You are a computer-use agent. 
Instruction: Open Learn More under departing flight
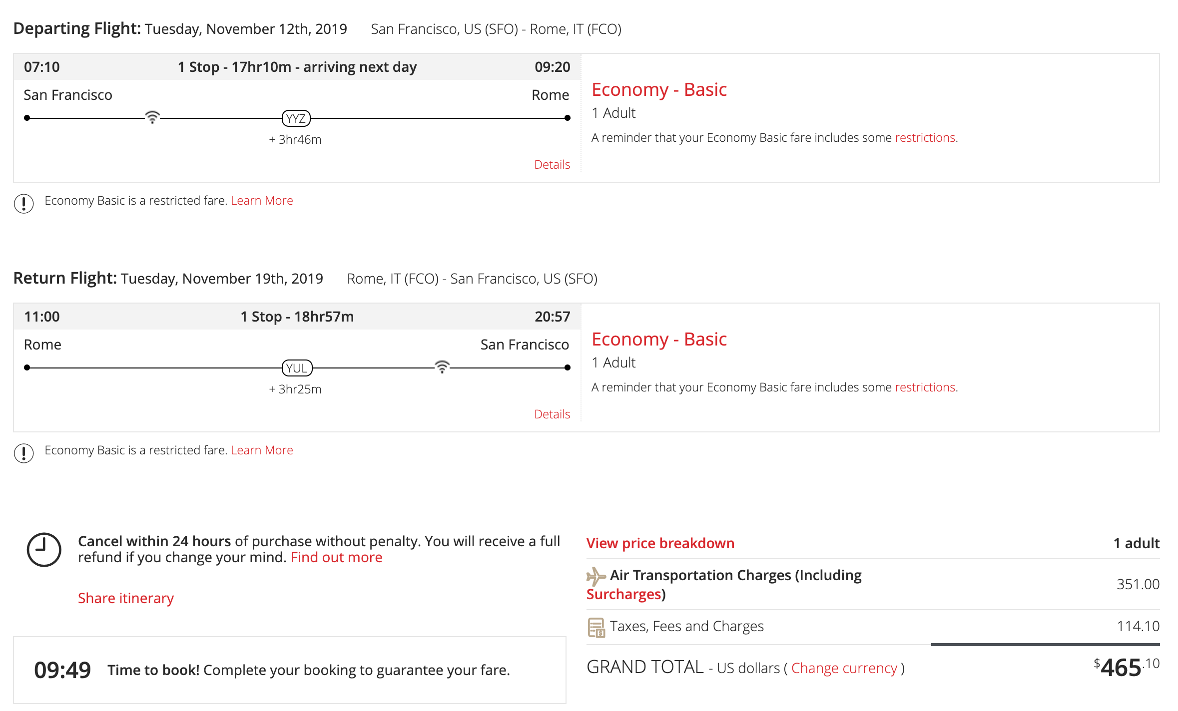click(262, 201)
